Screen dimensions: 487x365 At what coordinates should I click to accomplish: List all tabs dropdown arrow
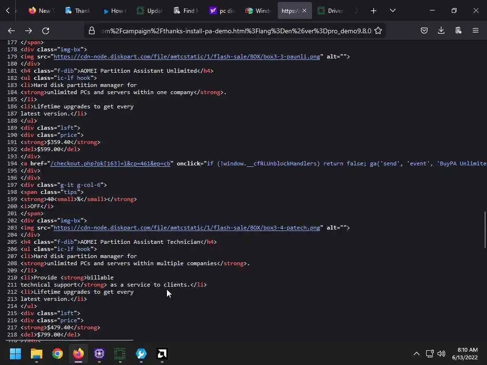pos(393,10)
